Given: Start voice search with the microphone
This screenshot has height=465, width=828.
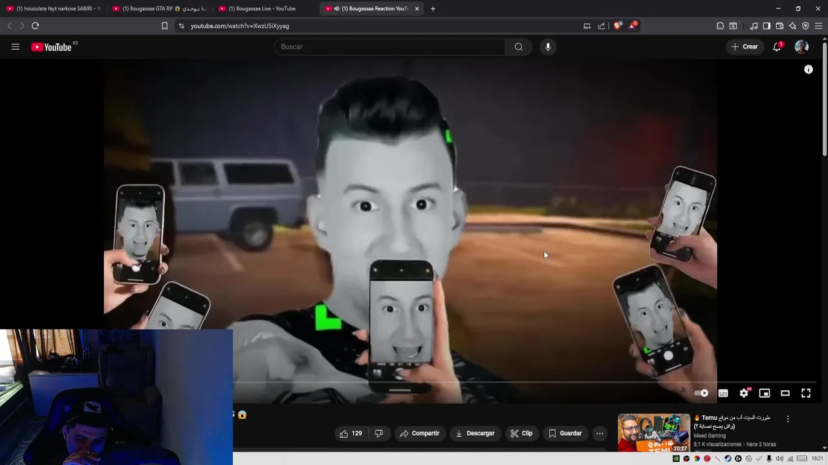Looking at the screenshot, I should tap(548, 46).
